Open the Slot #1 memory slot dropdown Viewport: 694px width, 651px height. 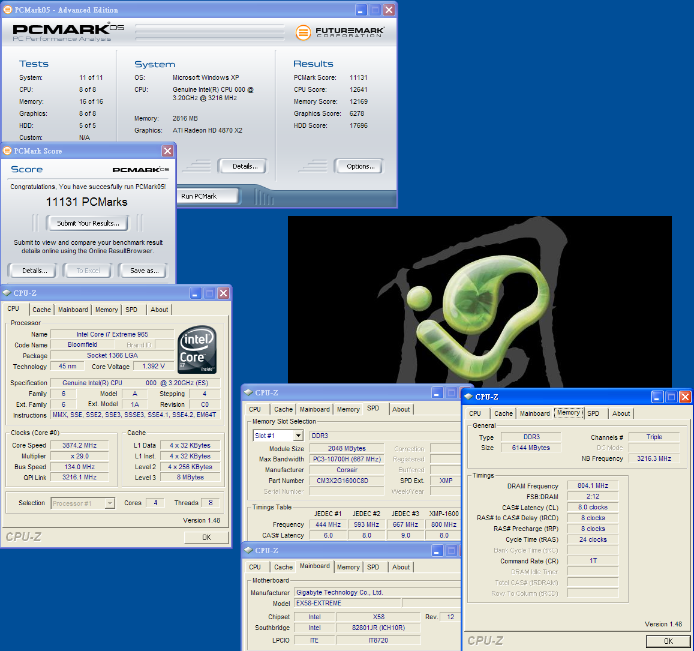coord(298,436)
